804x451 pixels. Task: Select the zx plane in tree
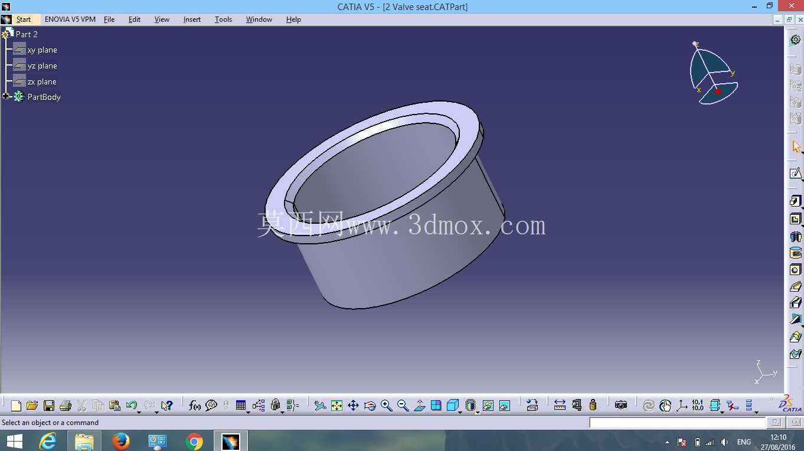[42, 82]
